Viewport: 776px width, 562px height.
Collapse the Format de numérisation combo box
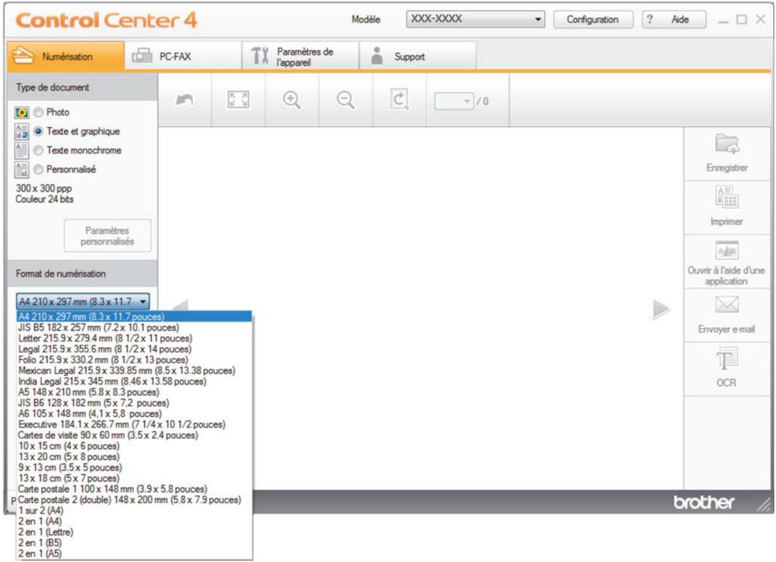click(x=83, y=302)
